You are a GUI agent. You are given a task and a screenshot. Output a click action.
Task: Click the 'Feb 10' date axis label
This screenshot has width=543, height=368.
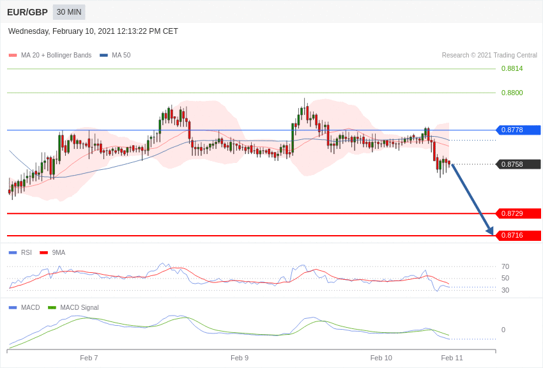[x=381, y=358]
